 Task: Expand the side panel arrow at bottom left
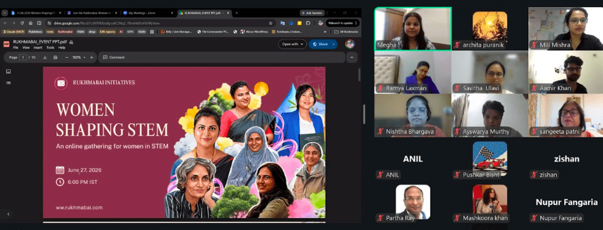point(8,214)
